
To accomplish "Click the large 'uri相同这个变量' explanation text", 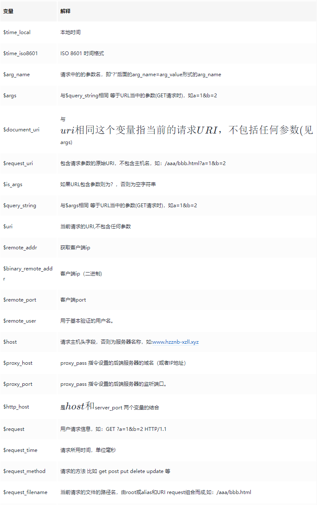I will 186,130.
